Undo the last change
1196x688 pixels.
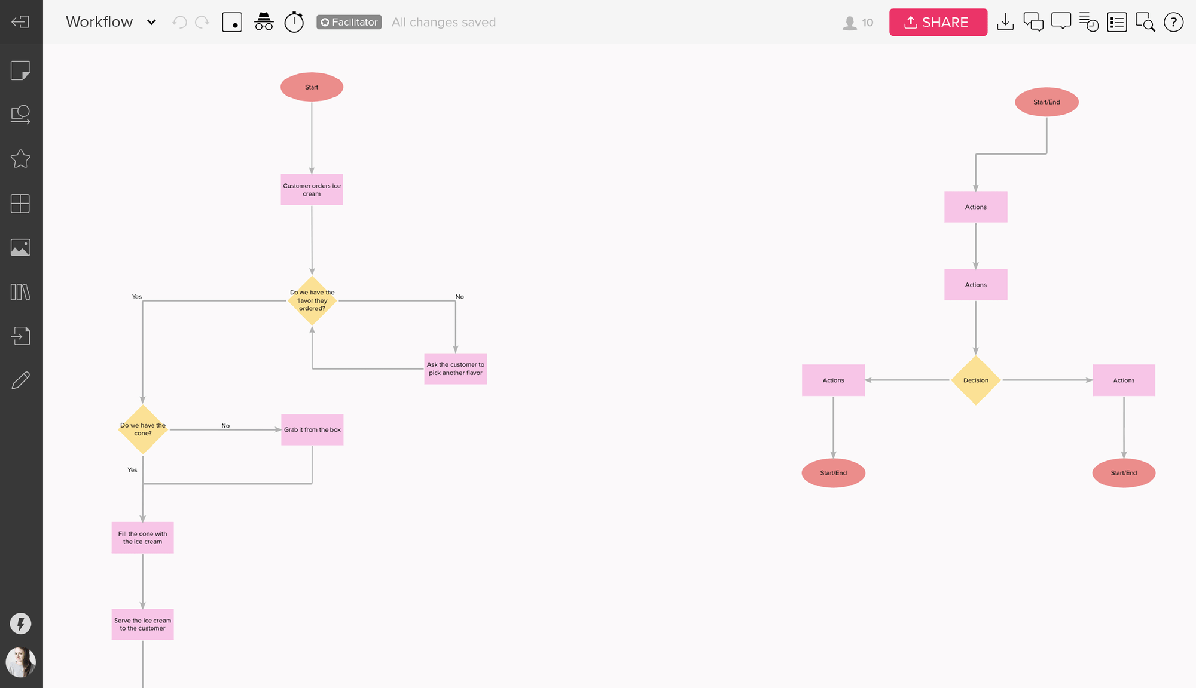pos(178,22)
